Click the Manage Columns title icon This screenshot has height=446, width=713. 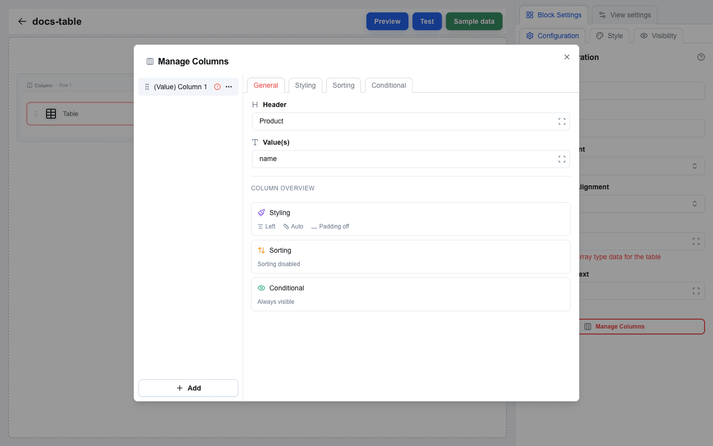pyautogui.click(x=150, y=61)
